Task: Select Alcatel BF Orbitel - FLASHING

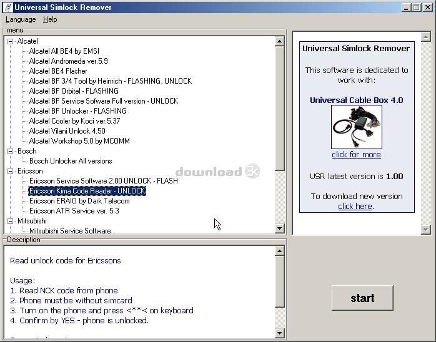Action: click(x=74, y=91)
